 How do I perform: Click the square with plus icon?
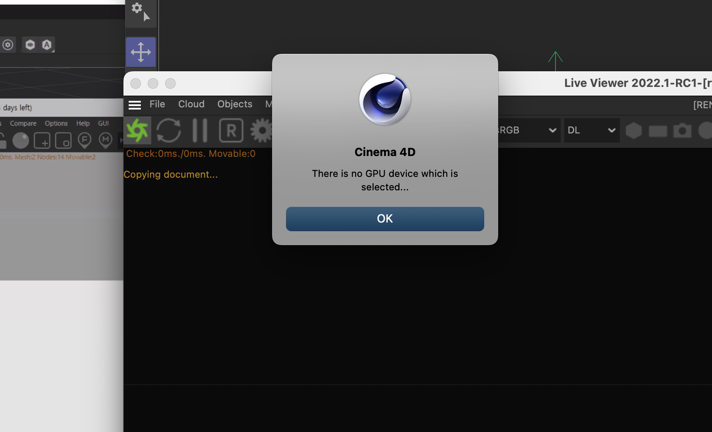[x=42, y=140]
